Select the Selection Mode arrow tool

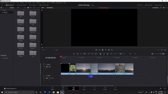pos(74,54)
